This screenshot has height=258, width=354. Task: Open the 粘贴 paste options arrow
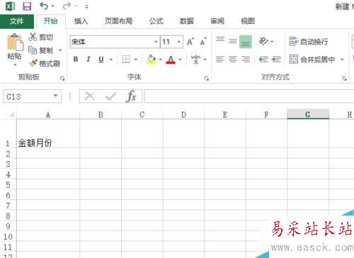[x=15, y=64]
